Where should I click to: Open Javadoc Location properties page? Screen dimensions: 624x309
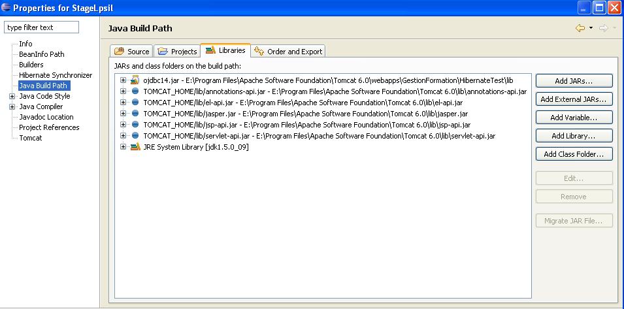[x=46, y=117]
